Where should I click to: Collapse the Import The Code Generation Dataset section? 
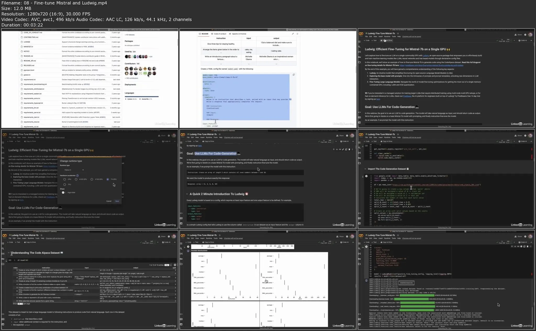(365, 169)
